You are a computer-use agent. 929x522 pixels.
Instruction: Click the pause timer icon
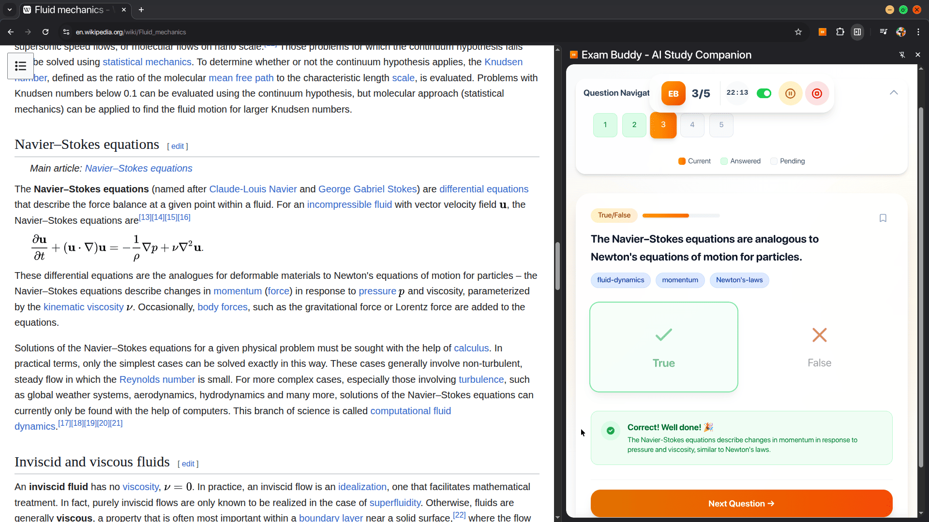tap(790, 93)
